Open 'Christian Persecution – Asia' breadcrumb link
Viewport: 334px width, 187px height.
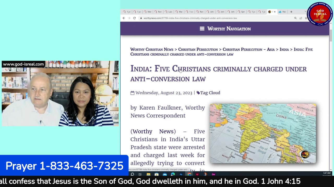[x=249, y=49]
